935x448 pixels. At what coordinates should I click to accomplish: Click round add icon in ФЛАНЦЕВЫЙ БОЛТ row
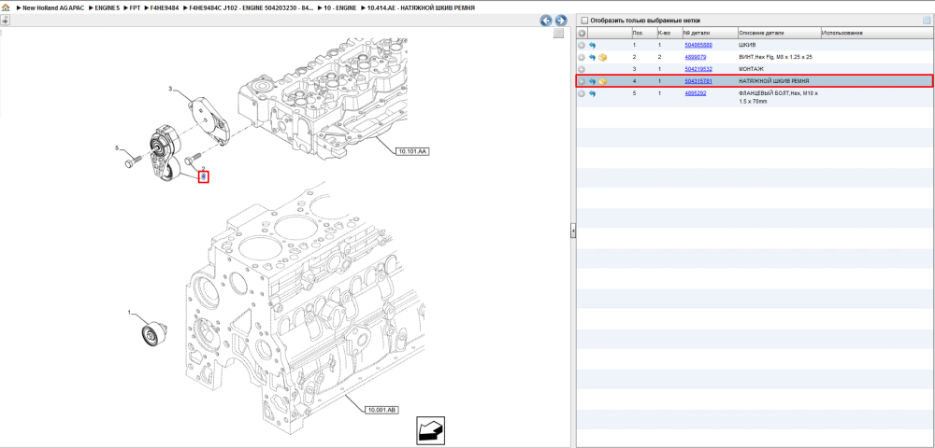(582, 94)
